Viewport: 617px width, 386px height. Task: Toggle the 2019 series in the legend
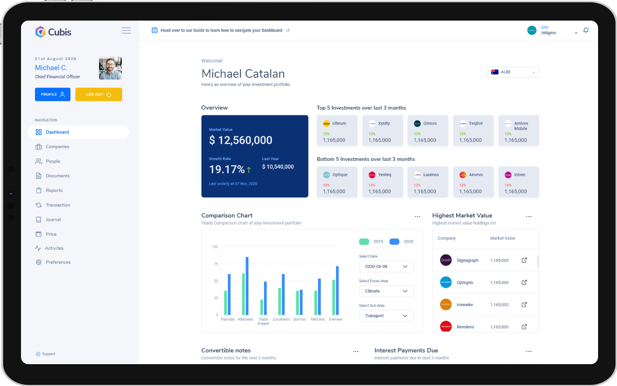point(370,242)
